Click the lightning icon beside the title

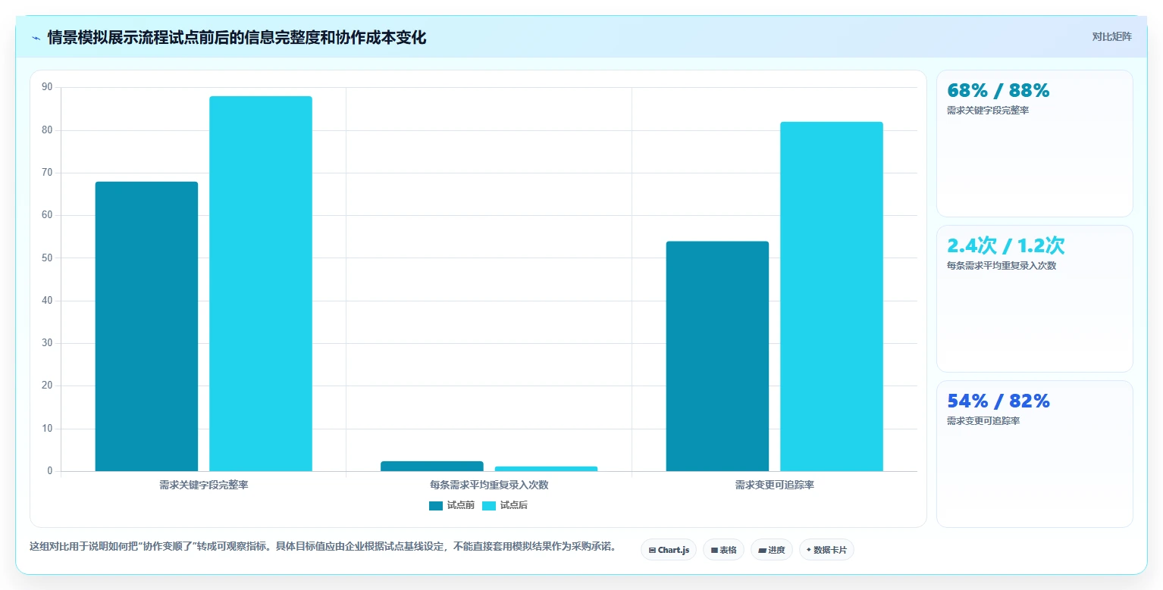[x=36, y=38]
